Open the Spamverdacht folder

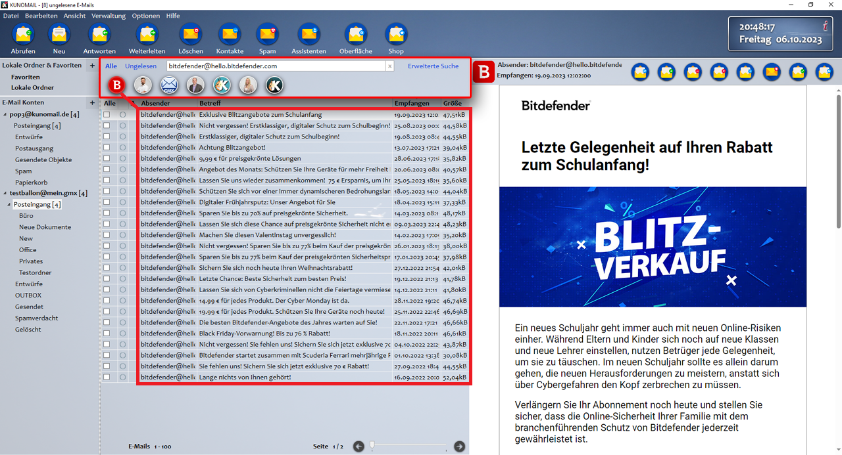(37, 318)
